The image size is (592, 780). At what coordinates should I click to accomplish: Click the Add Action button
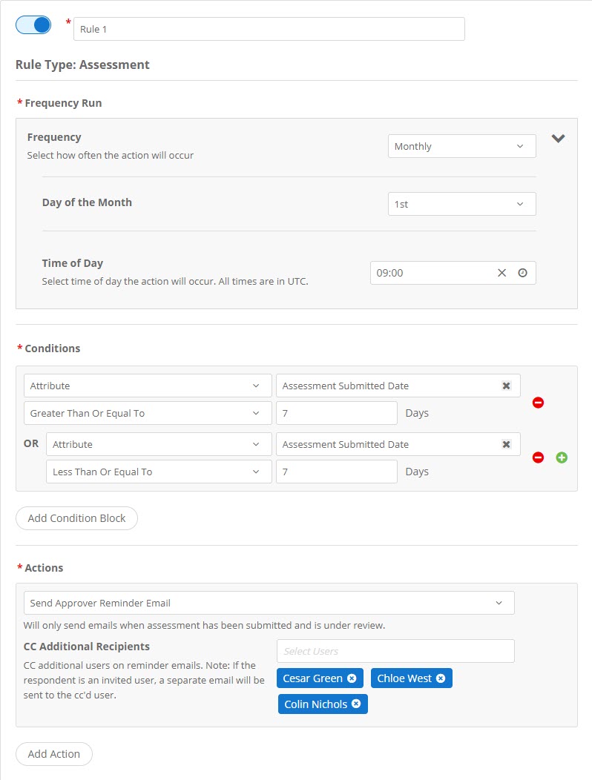(x=53, y=753)
